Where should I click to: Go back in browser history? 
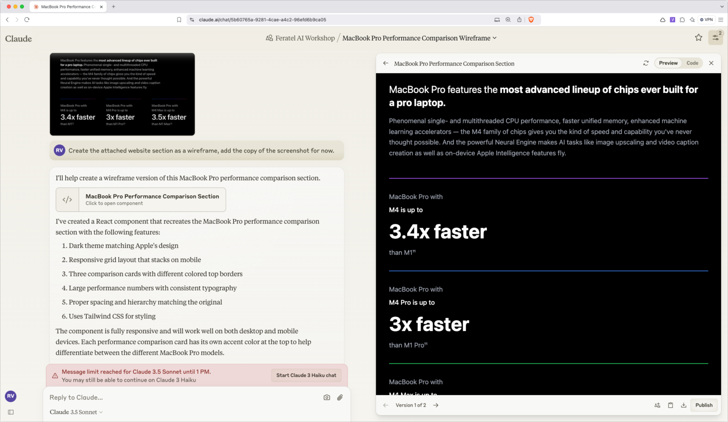click(x=7, y=20)
